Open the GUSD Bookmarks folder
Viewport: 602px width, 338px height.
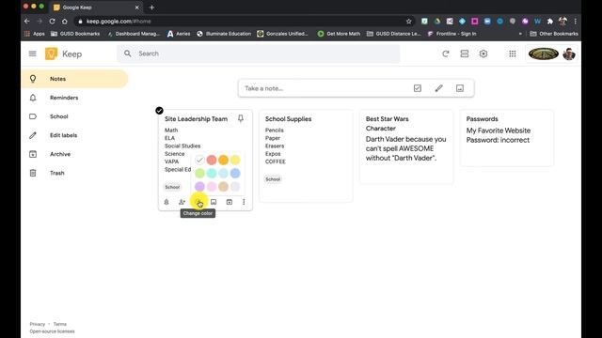pos(75,34)
